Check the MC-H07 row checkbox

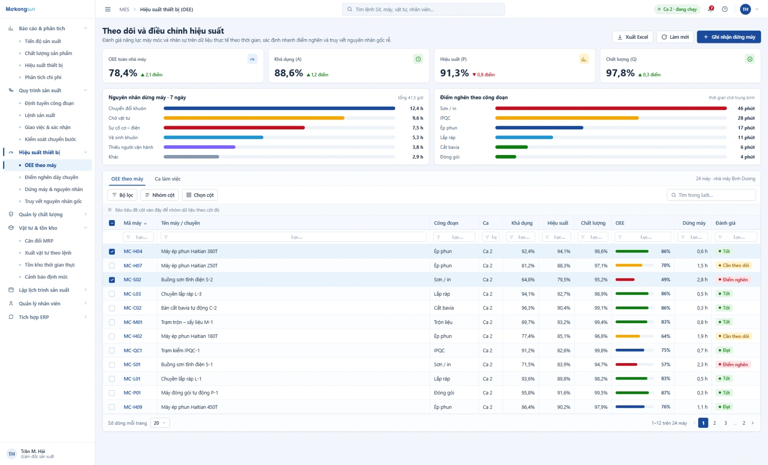coord(112,266)
